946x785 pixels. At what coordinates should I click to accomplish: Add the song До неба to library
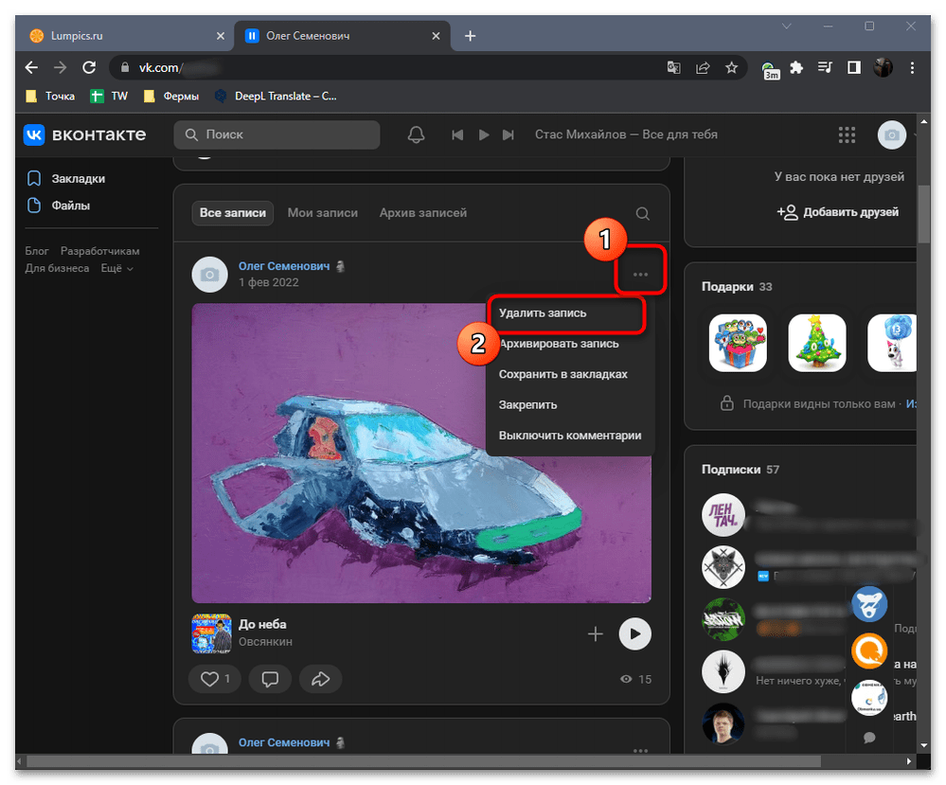tap(595, 633)
